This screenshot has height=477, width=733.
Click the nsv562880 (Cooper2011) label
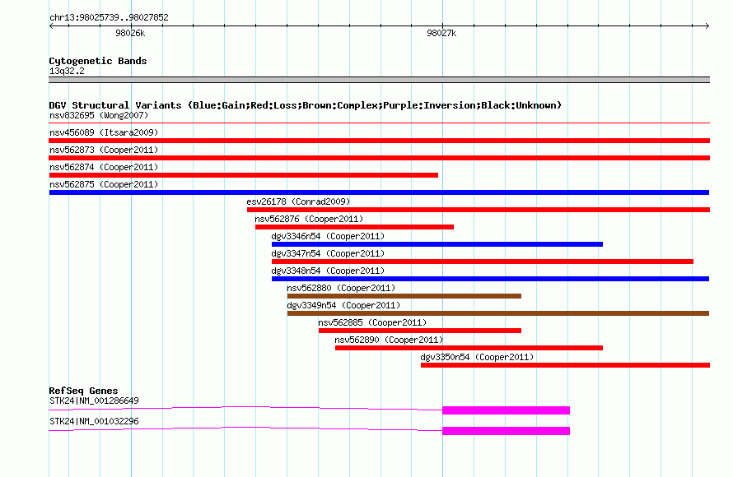click(341, 288)
